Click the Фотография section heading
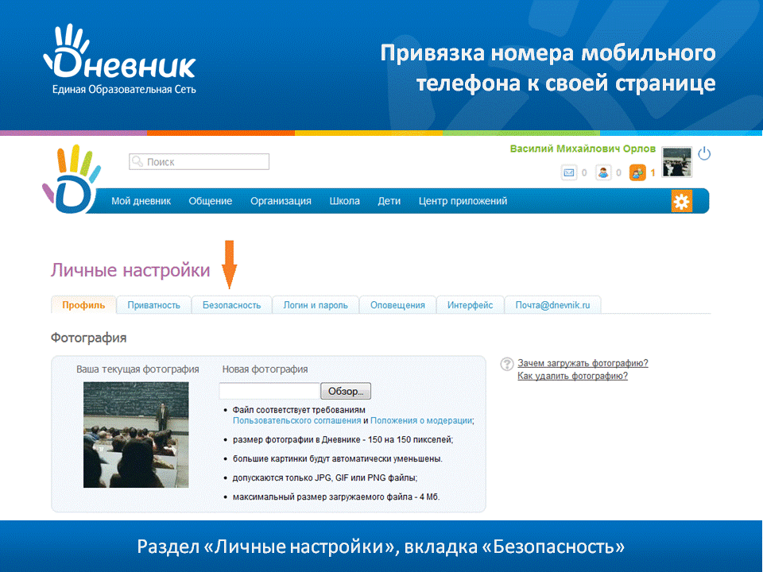The width and height of the screenshot is (763, 572). tap(88, 338)
